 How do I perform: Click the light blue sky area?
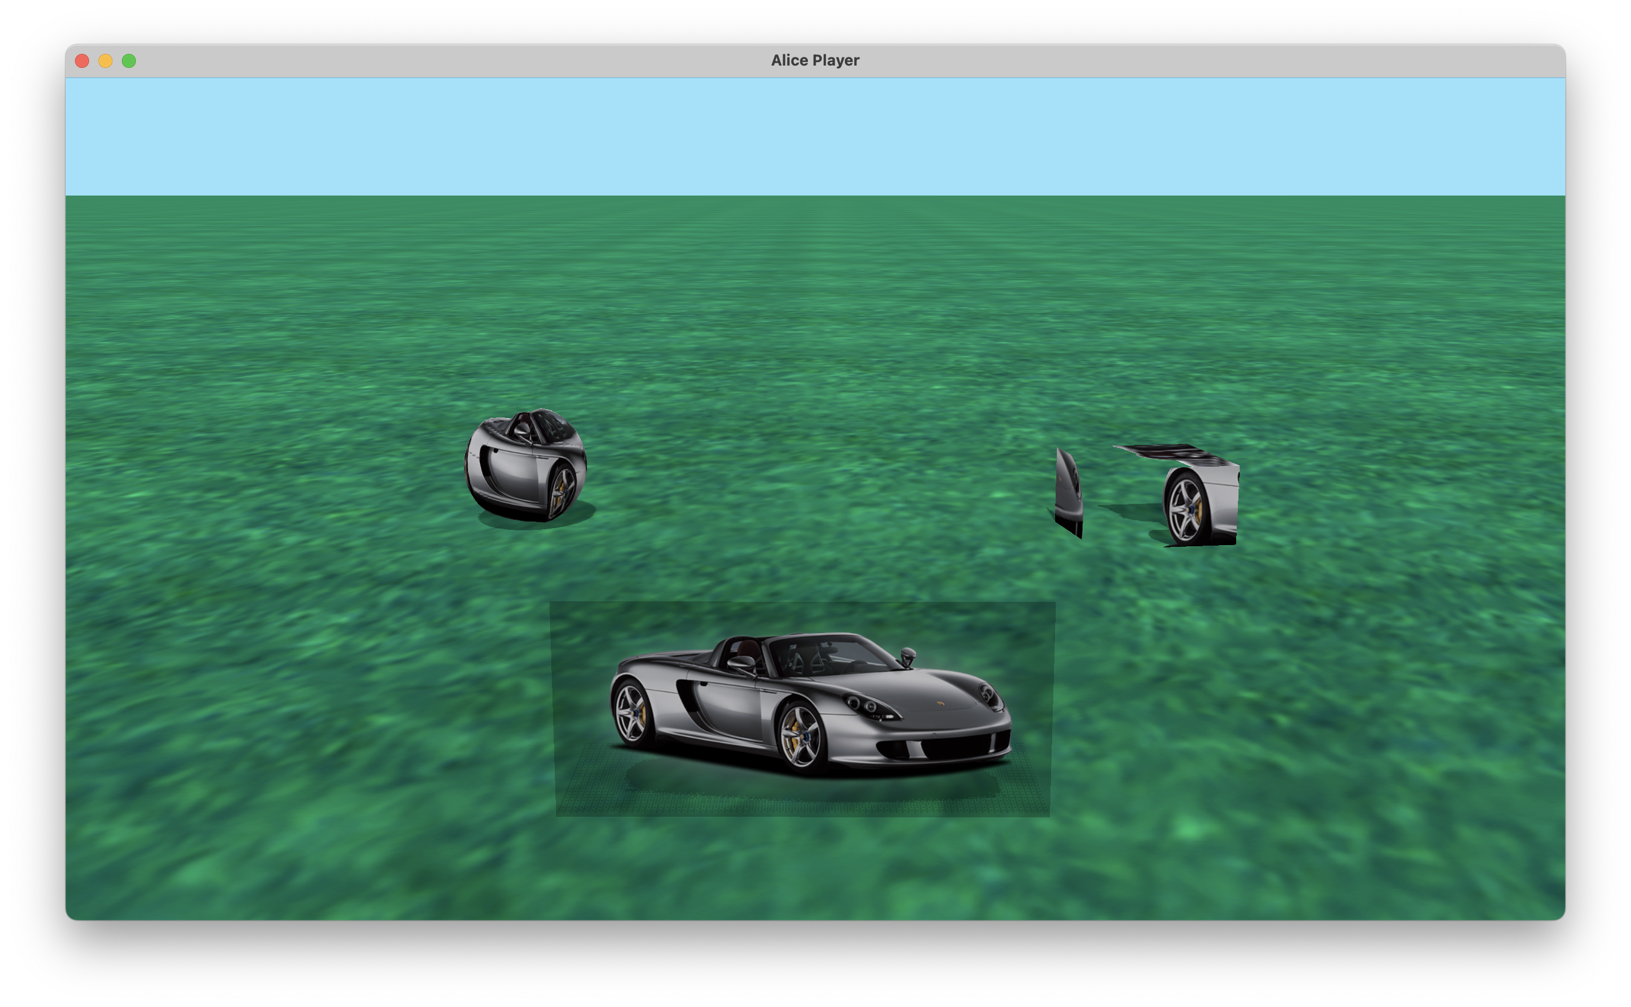point(815,136)
